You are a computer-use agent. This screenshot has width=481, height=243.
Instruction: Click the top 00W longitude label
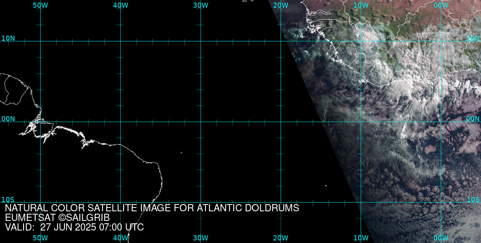[441, 5]
